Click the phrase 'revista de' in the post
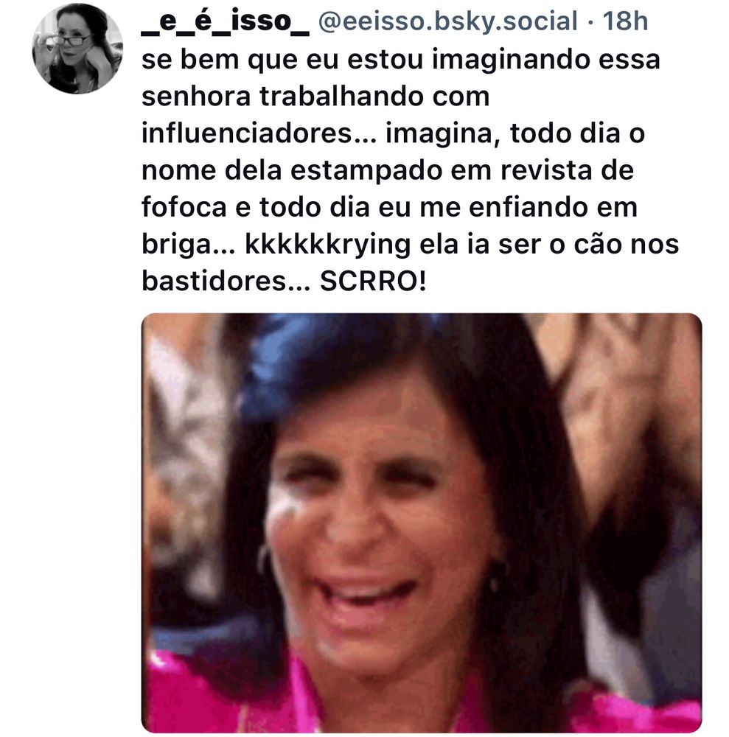Image resolution: width=729 pixels, height=737 pixels. tap(567, 170)
